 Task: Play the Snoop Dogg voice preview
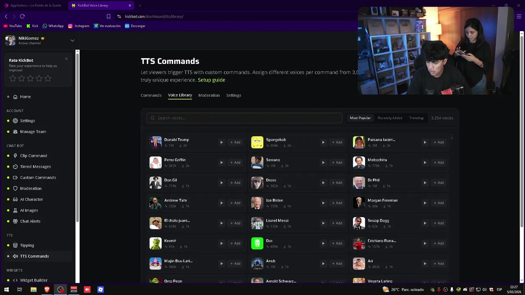pos(425,223)
